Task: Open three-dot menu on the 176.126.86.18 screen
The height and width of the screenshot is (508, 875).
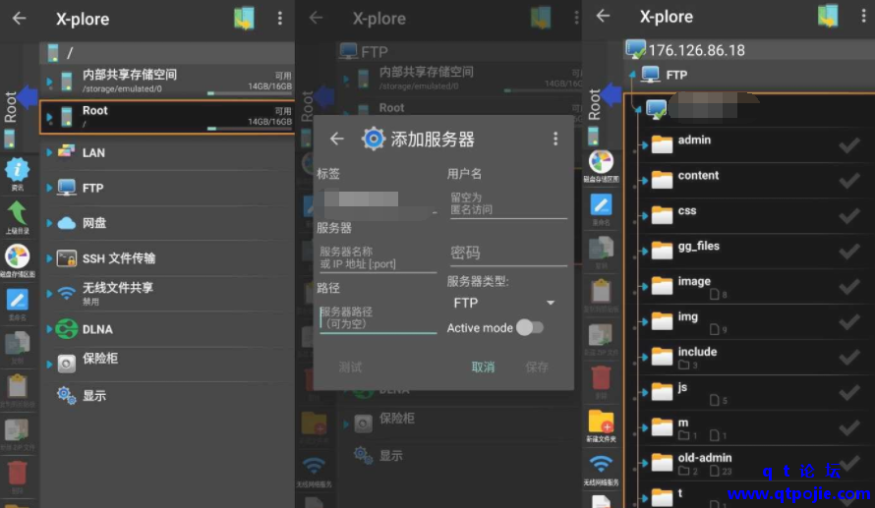Action: click(x=863, y=16)
